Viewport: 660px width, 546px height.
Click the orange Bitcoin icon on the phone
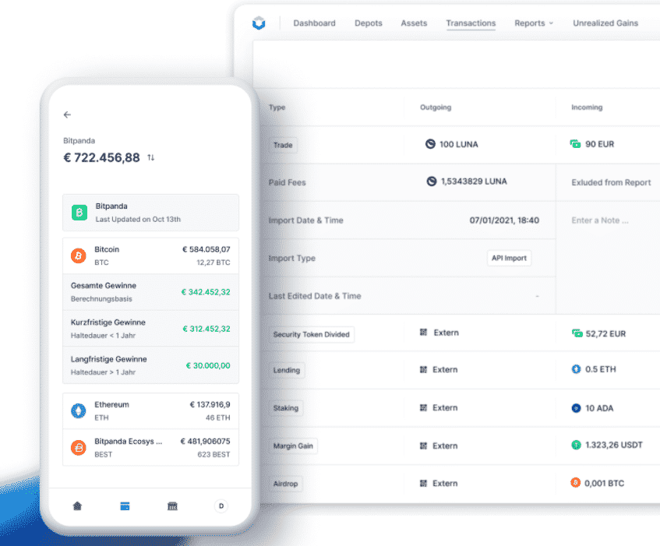[x=78, y=255]
